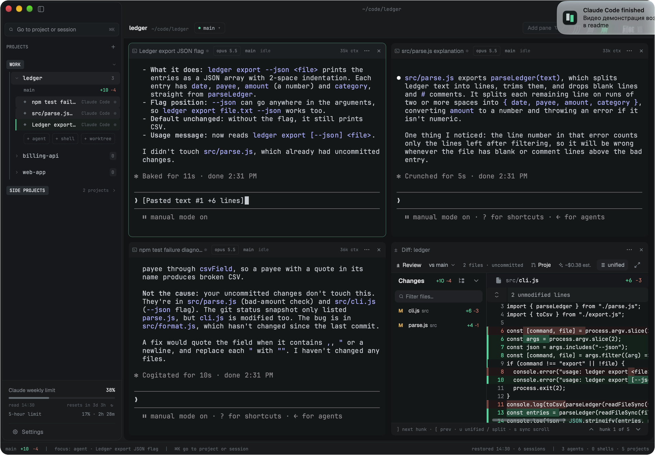The width and height of the screenshot is (655, 455).
Task: Refresh the Claude weekly limit reading
Action: pyautogui.click(x=112, y=405)
